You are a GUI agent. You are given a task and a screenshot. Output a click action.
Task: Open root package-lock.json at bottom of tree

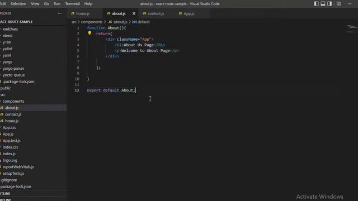click(16, 186)
